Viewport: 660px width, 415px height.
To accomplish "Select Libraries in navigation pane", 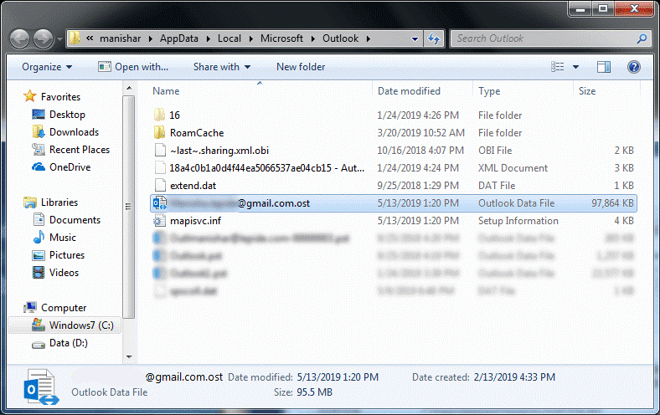I will click(x=59, y=202).
